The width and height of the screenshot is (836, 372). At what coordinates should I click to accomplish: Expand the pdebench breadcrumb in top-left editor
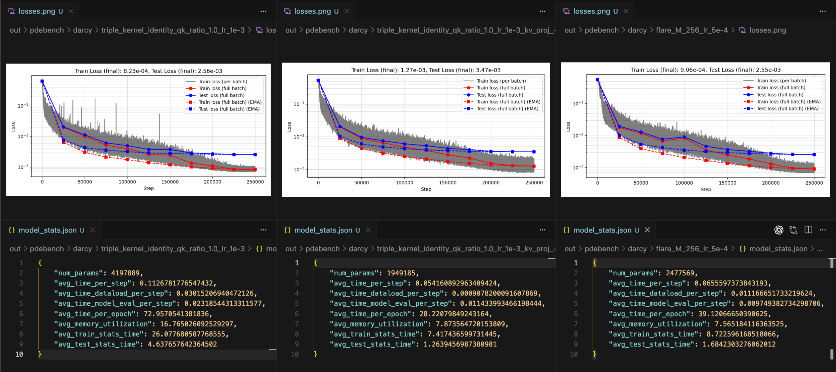(46, 30)
